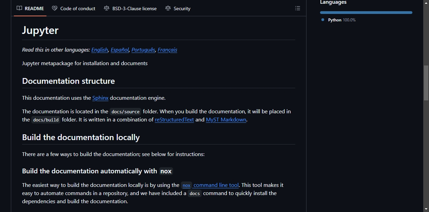Click the 'Jupyter metapackage for installation' text

tap(85, 63)
